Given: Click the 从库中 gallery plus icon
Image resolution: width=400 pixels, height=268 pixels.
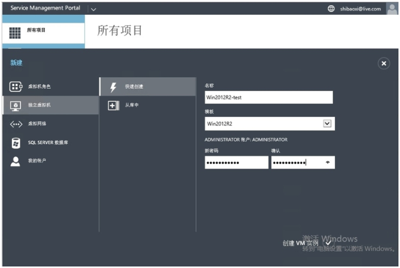Looking at the screenshot, I should click(113, 106).
